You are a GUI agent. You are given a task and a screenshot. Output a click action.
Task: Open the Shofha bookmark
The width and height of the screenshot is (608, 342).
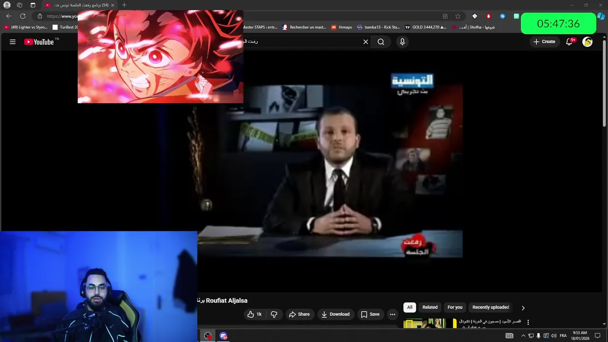click(x=474, y=27)
